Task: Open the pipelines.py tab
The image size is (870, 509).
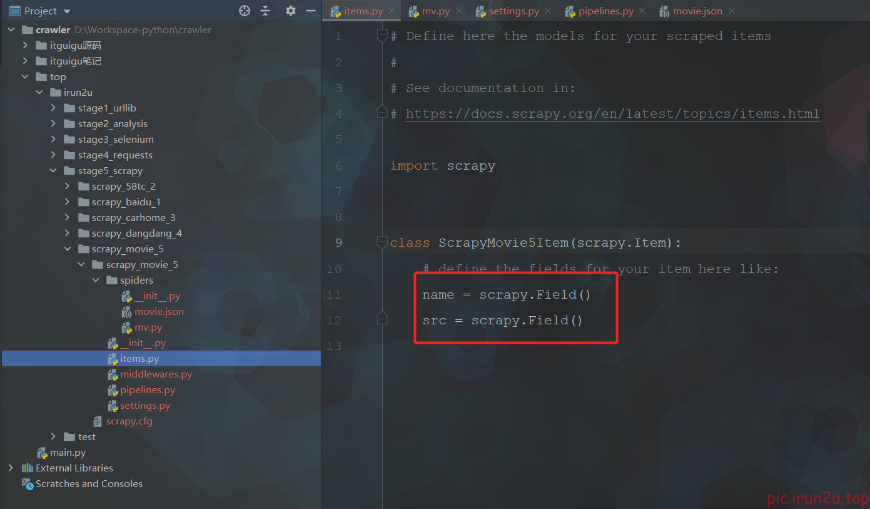Action: pos(605,11)
